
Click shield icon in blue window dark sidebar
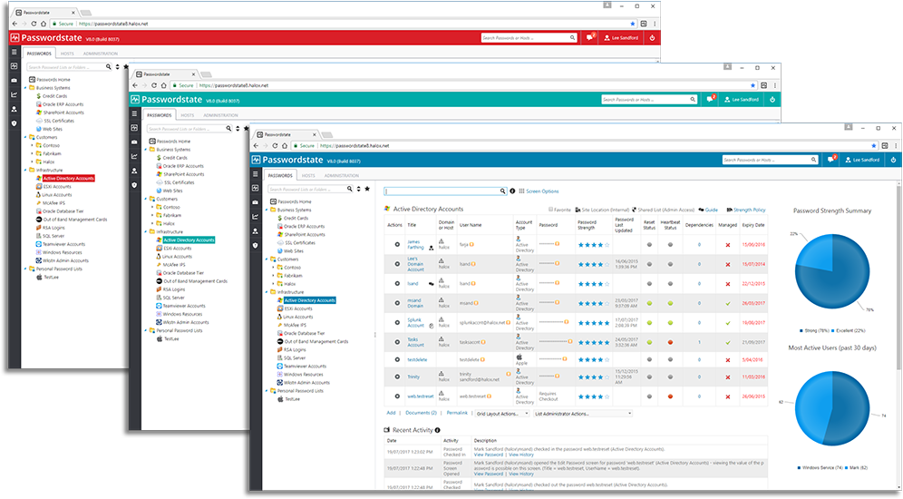click(x=256, y=246)
